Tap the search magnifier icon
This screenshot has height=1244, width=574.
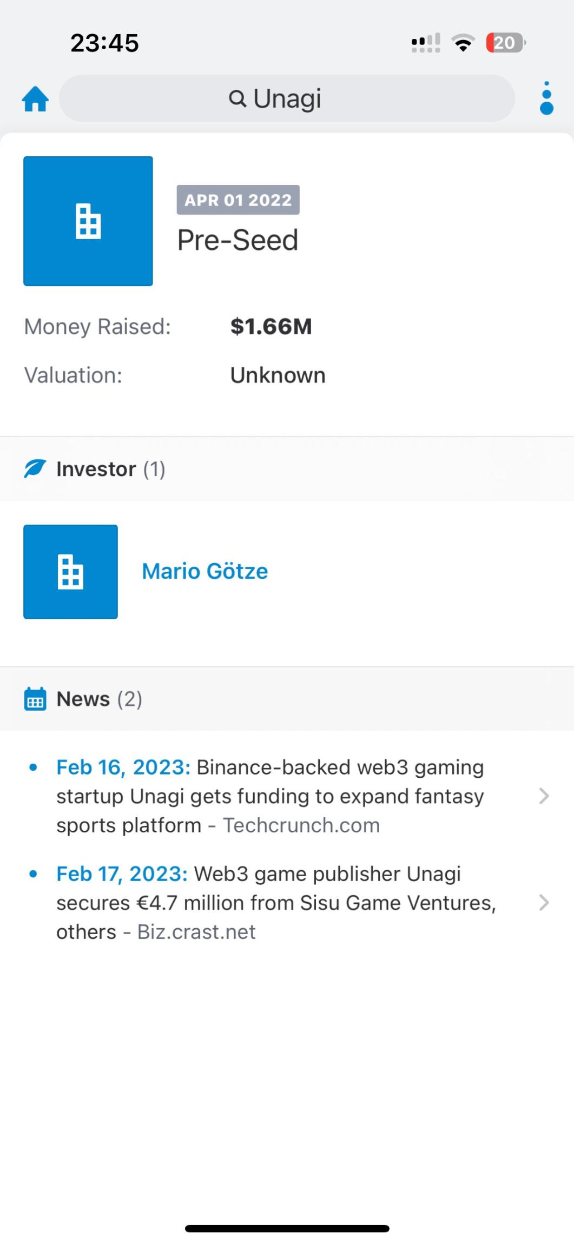coord(237,98)
